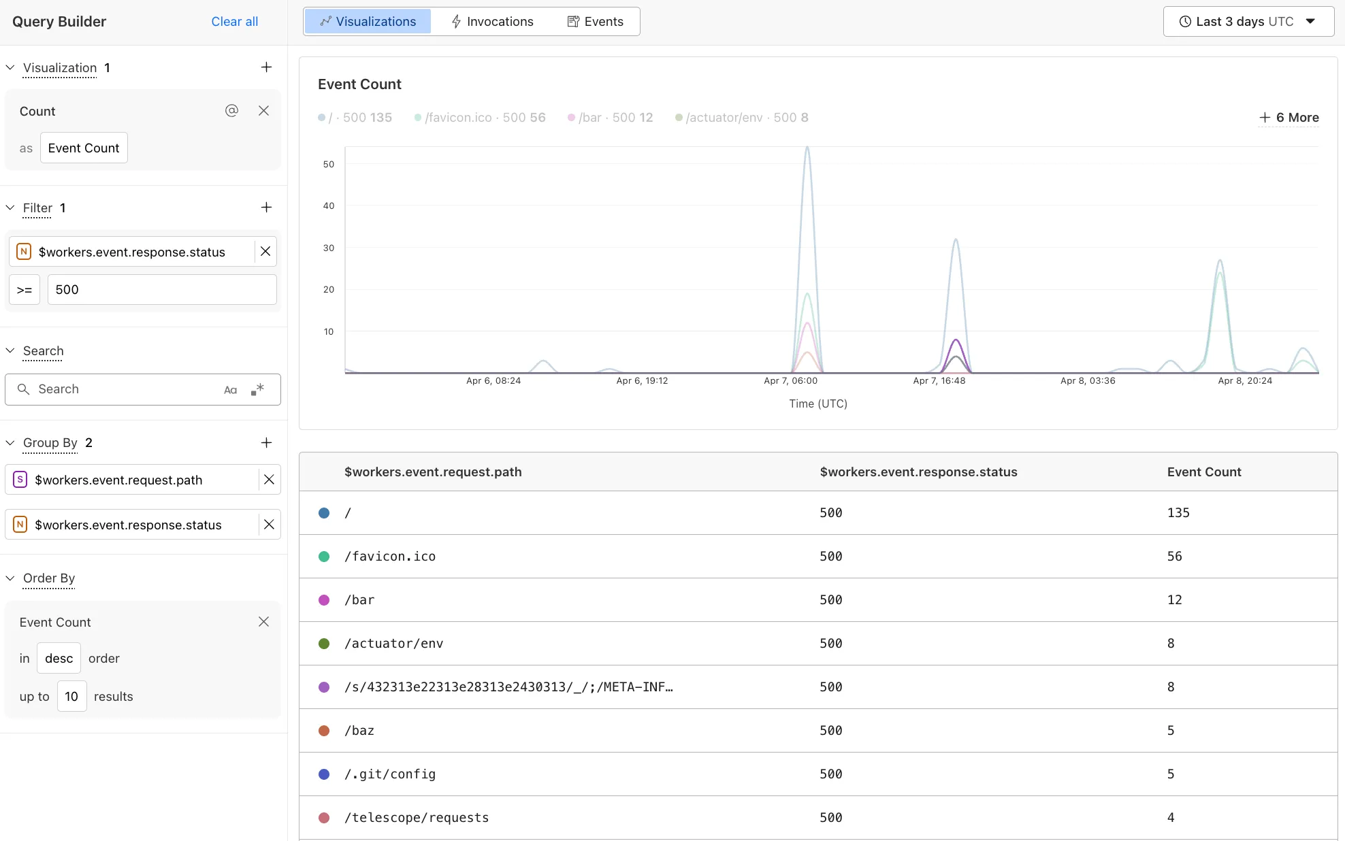The height and width of the screenshot is (841, 1345).
Task: Click the @ attribute icon on the Count measure
Action: 232,111
